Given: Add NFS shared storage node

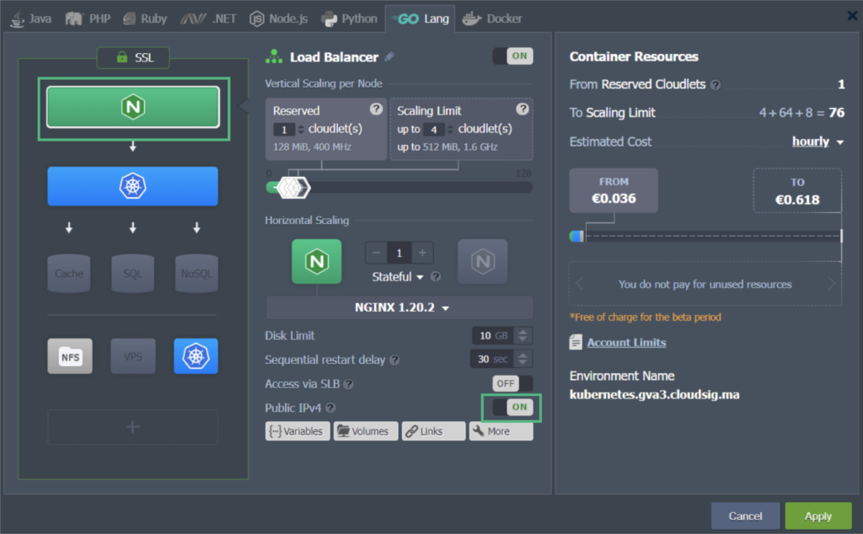Looking at the screenshot, I should (x=70, y=356).
